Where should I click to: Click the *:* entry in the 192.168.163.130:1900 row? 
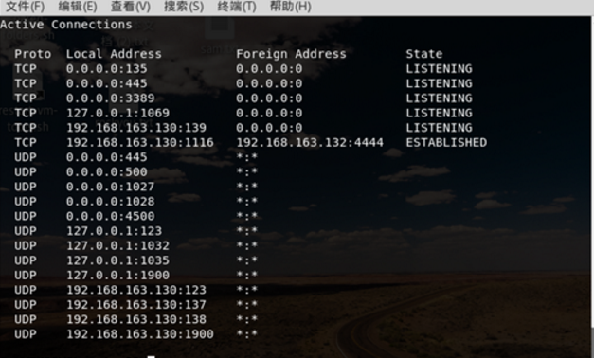(246, 333)
